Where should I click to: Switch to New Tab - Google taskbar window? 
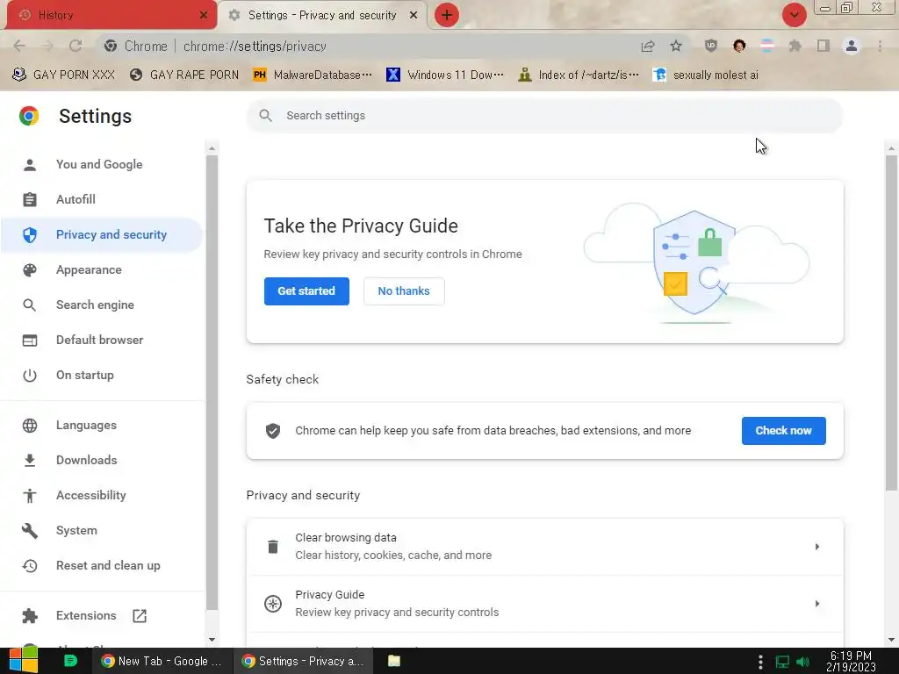162,661
